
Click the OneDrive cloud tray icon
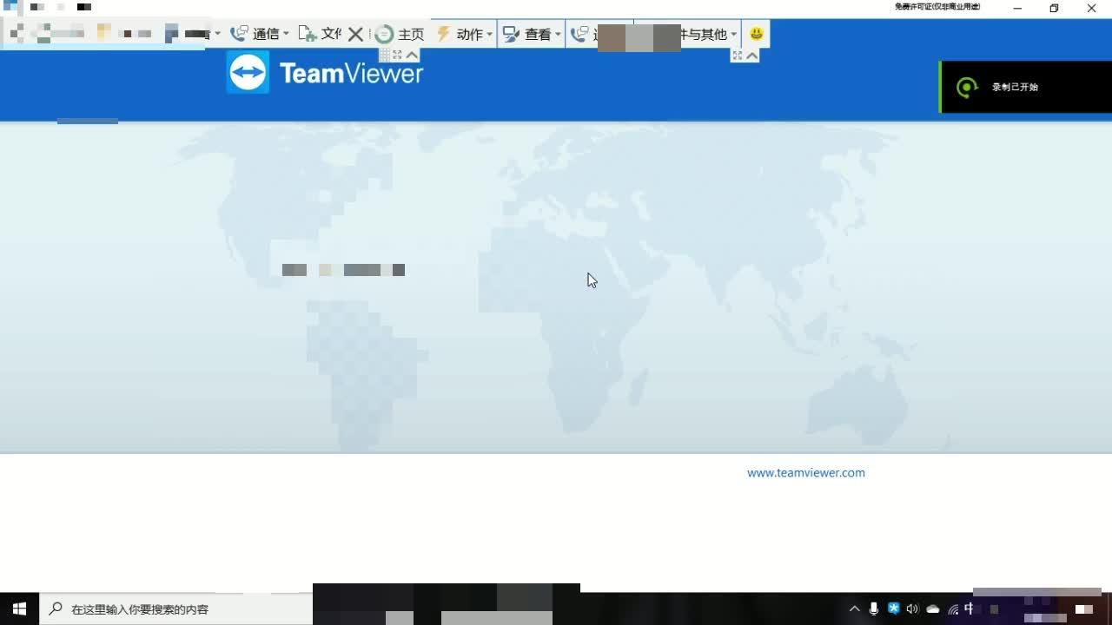[933, 609]
